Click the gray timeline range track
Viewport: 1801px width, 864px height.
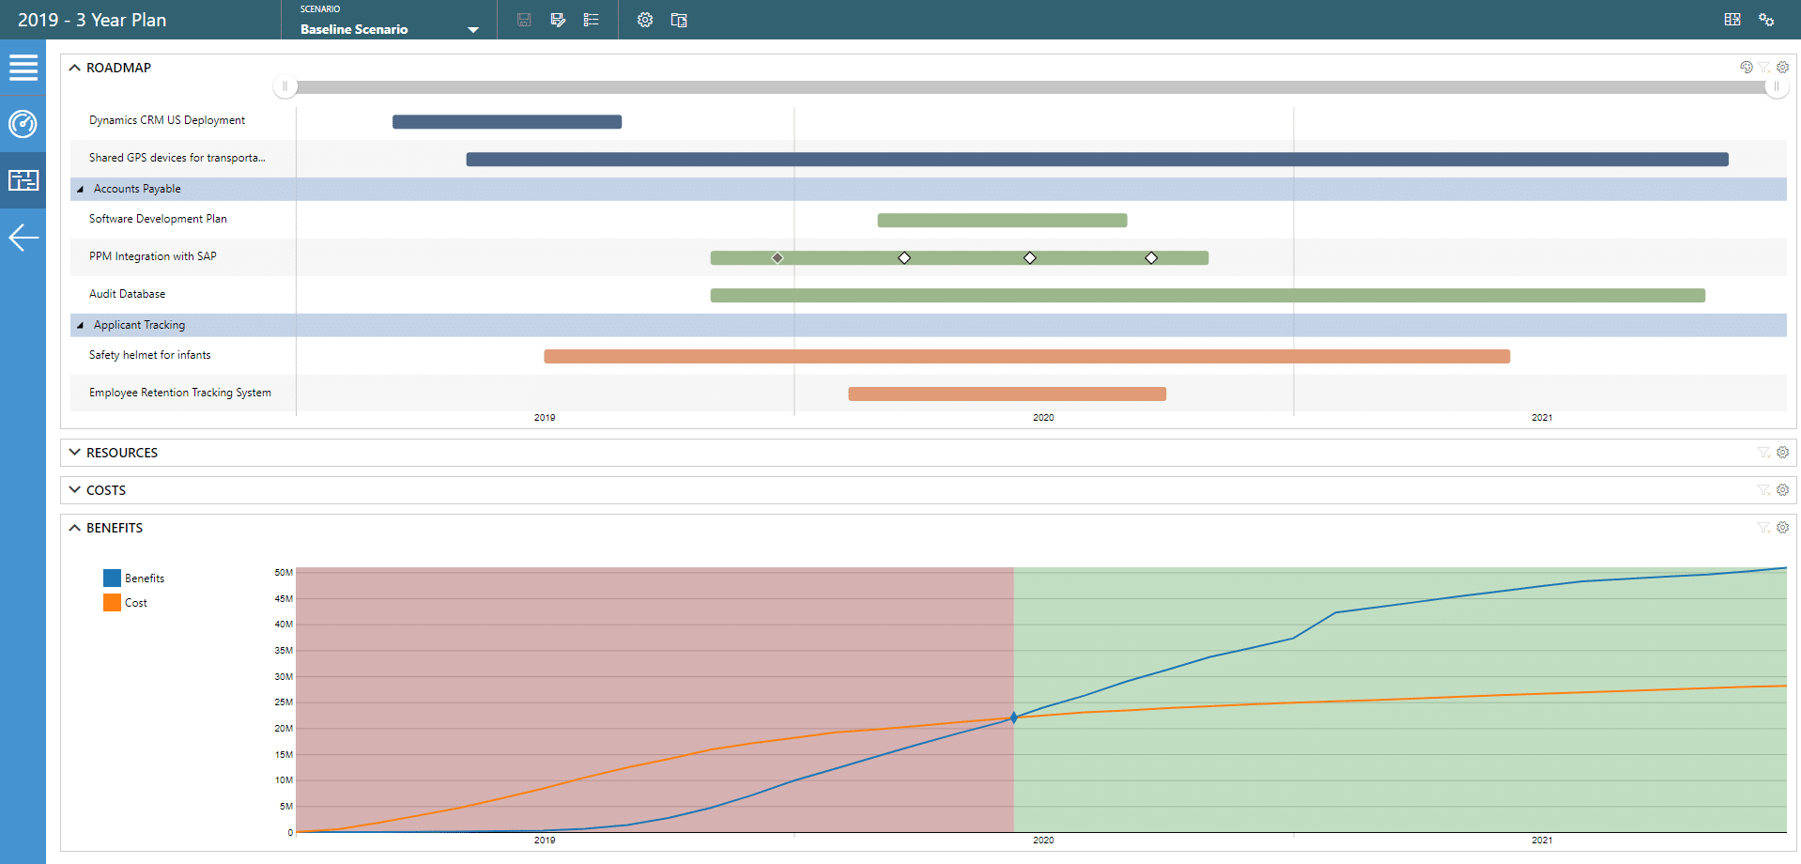1030,86
